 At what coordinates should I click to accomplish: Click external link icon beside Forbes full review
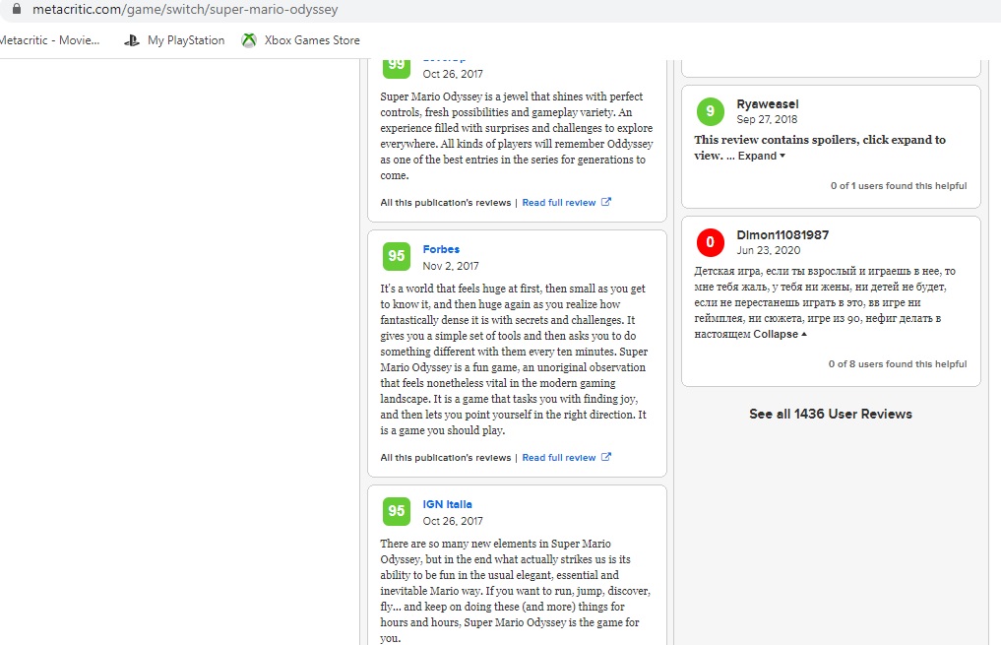click(x=606, y=457)
